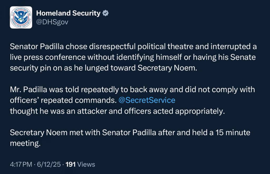The height and width of the screenshot is (174, 270).
Task: Click the 4:17 PM timestamp
Action: (21, 164)
